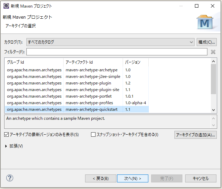Sort by バージョン column header
This screenshot has height=189, width=222.
click(x=135, y=62)
